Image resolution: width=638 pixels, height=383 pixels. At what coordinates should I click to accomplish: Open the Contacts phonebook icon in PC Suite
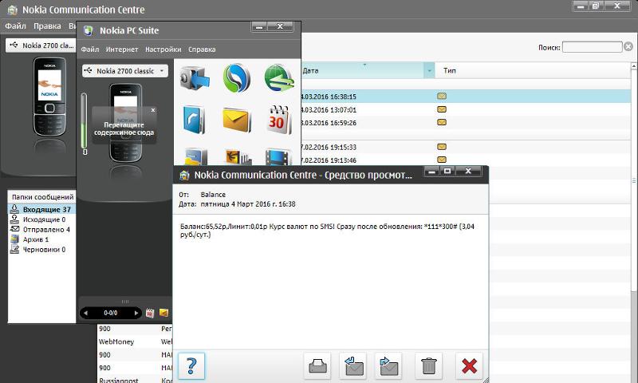194,120
